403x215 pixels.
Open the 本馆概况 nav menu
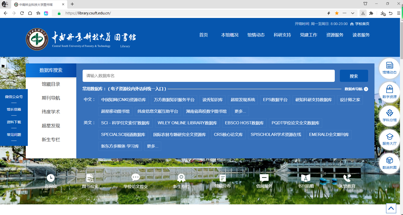pos(230,35)
